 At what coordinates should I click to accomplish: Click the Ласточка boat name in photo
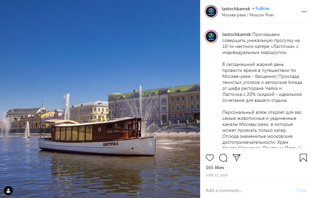tap(111, 144)
